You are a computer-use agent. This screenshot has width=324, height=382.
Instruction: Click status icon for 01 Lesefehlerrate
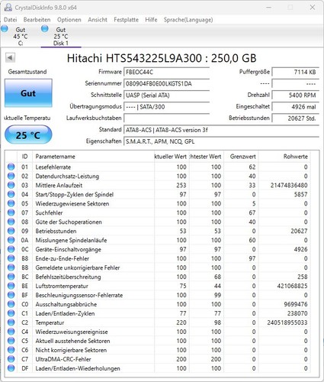(11, 167)
